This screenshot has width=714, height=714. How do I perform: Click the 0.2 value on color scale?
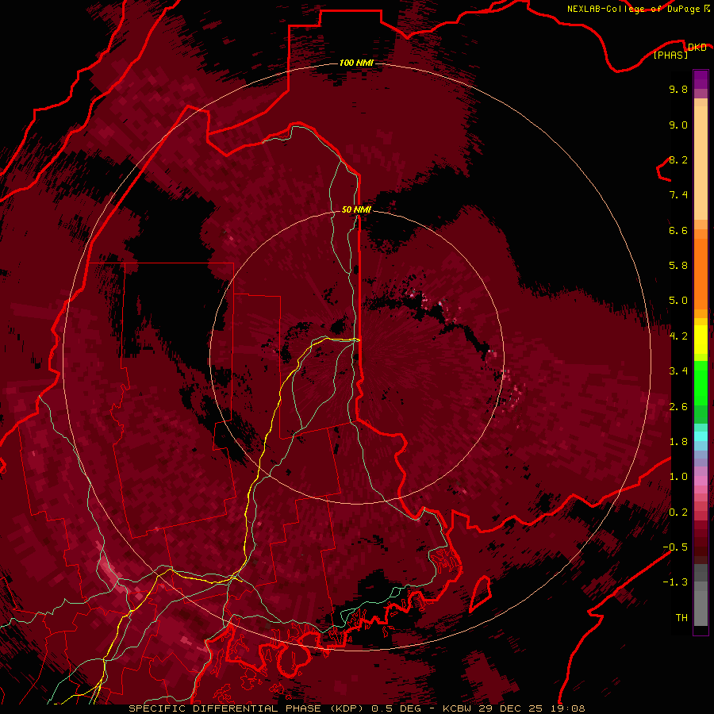(678, 512)
